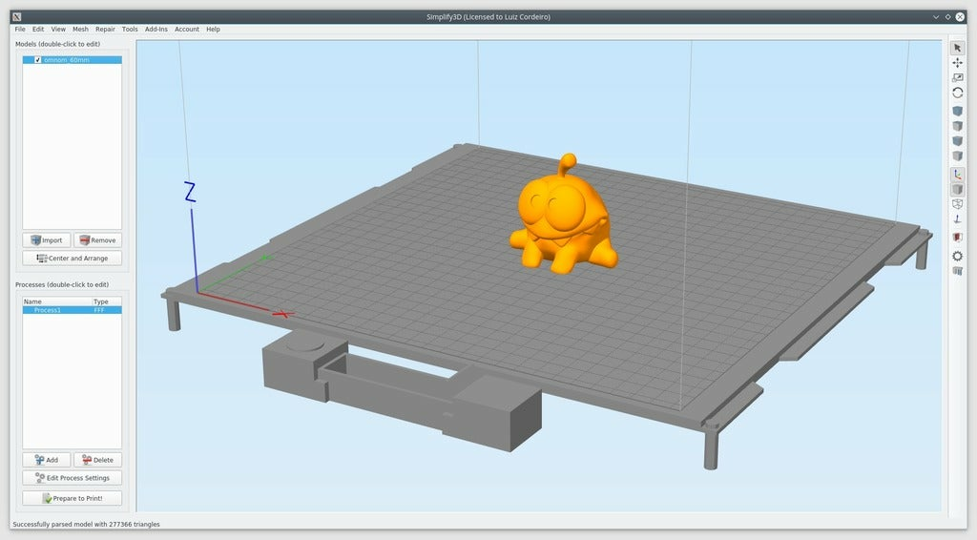Open the support structures tool icon
Screen dimensions: 977x540
[958, 271]
